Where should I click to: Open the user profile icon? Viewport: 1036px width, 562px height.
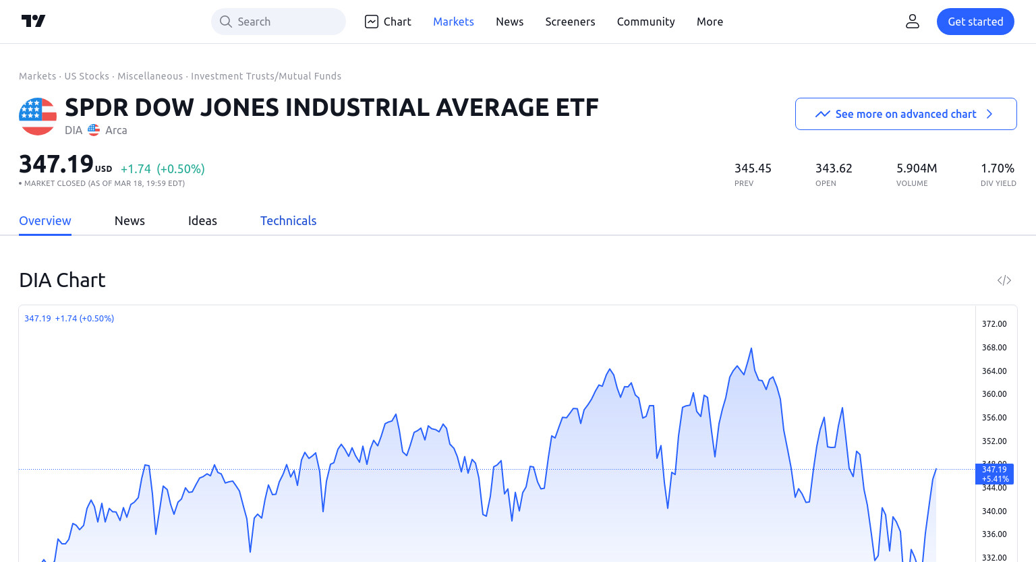913,22
